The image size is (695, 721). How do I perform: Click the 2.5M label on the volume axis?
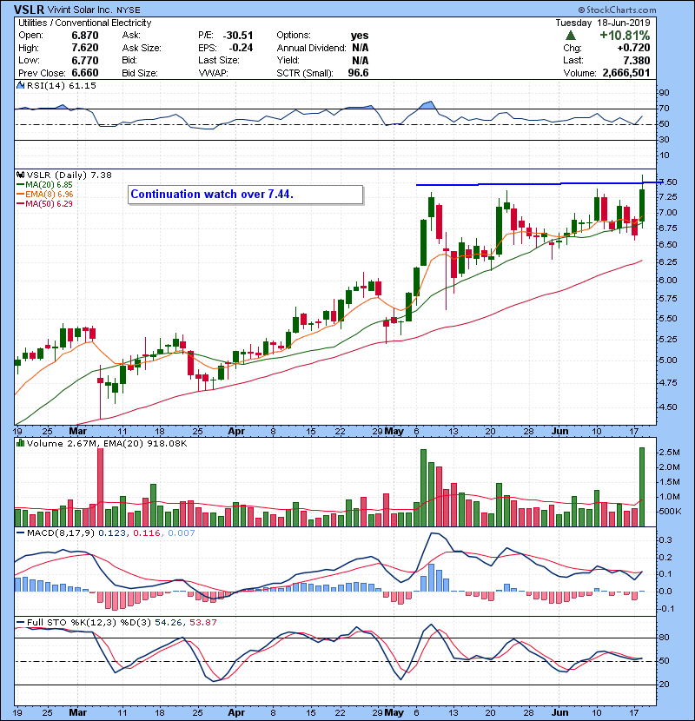[x=669, y=453]
